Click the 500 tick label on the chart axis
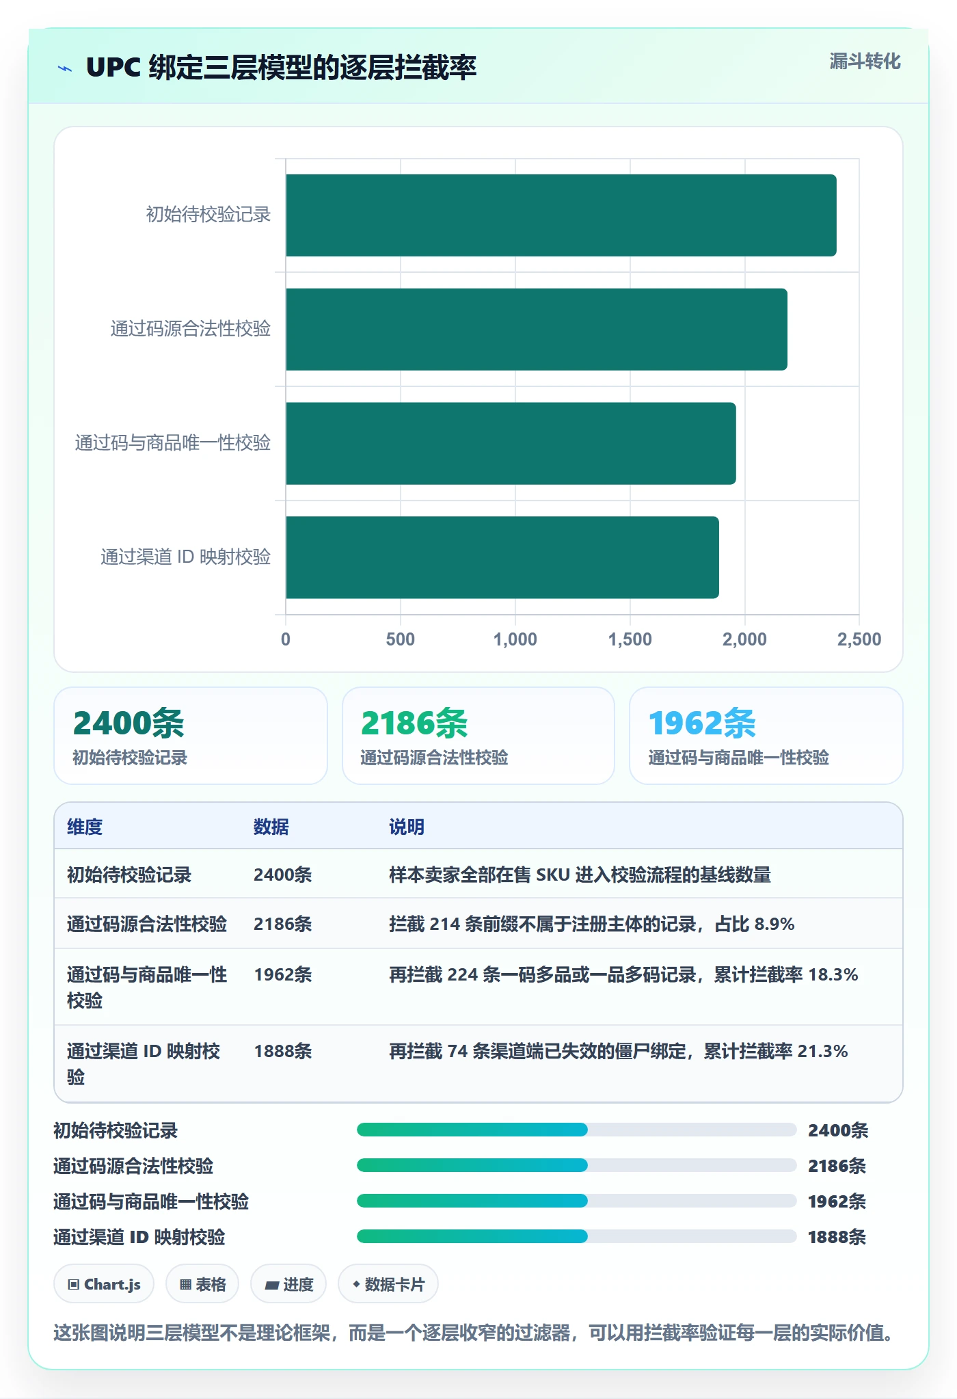The width and height of the screenshot is (957, 1399). pos(401,639)
